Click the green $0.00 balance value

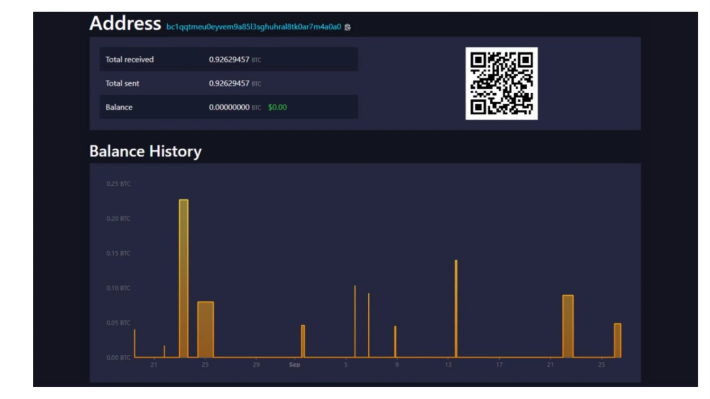click(x=277, y=107)
